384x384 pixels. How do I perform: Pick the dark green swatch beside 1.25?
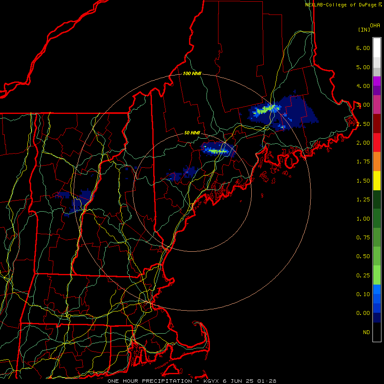click(377, 199)
